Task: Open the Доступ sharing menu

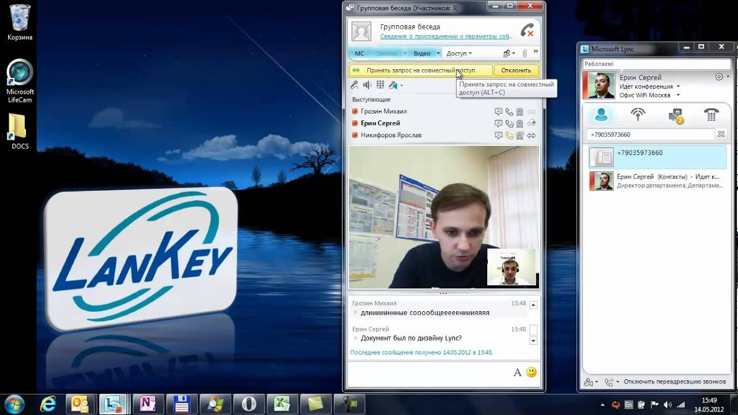Action: coord(459,54)
